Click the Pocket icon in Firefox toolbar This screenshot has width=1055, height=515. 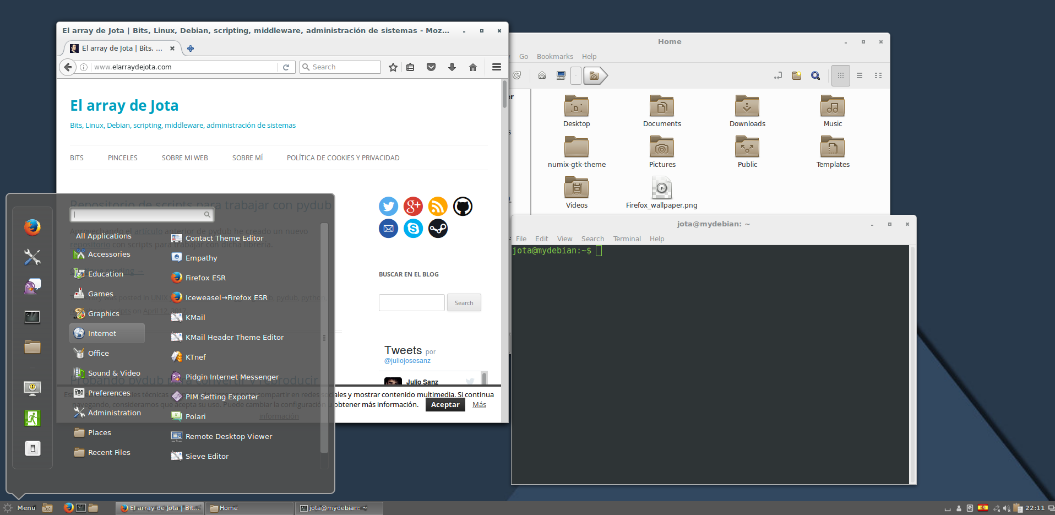pos(431,67)
